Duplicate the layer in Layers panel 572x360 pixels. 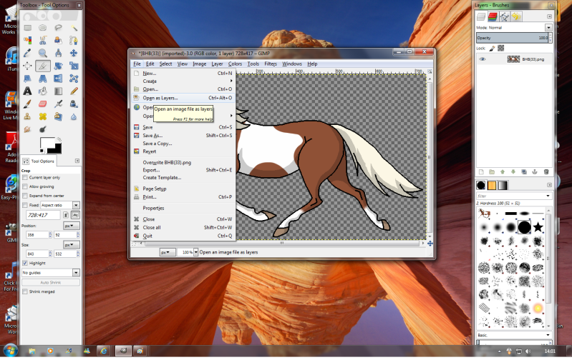(x=524, y=172)
